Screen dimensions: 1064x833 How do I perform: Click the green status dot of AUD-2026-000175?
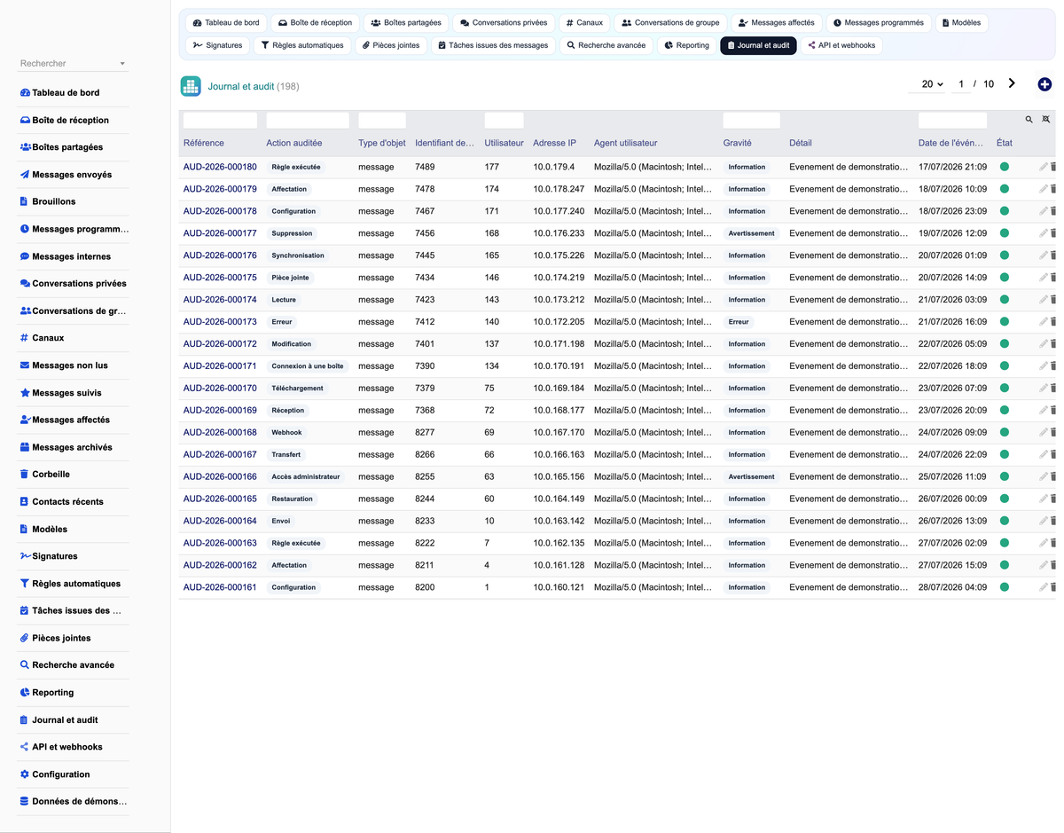pyautogui.click(x=1005, y=278)
